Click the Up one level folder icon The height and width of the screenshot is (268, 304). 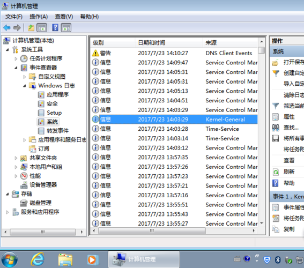click(x=31, y=28)
